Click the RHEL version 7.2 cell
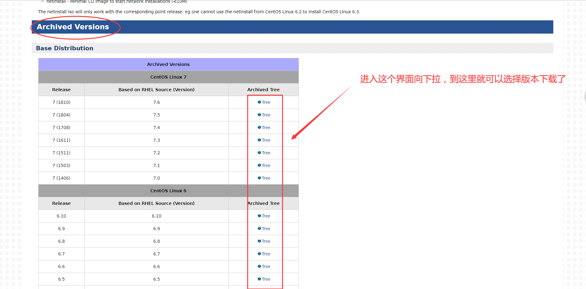The image size is (586, 289). tap(157, 153)
